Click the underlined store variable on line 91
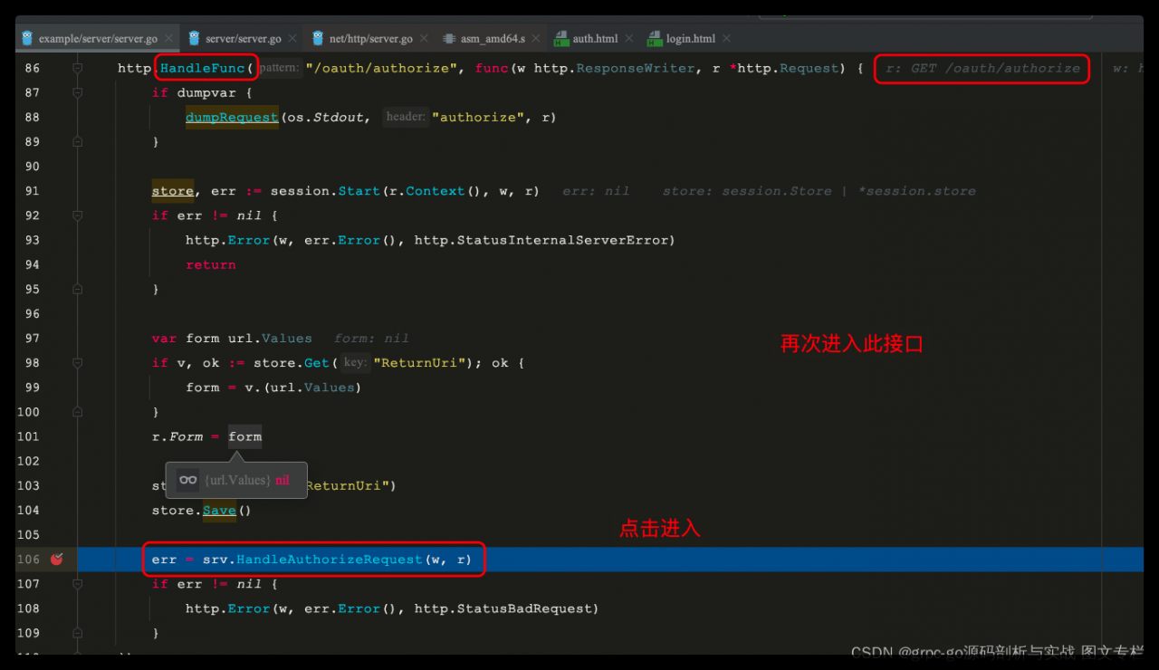The height and width of the screenshot is (670, 1159). pyautogui.click(x=172, y=191)
